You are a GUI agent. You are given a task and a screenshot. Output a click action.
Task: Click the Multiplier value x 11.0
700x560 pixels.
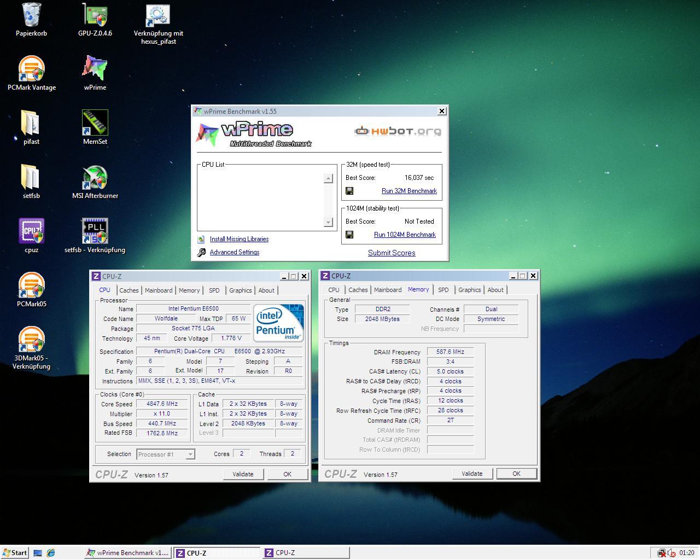162,414
